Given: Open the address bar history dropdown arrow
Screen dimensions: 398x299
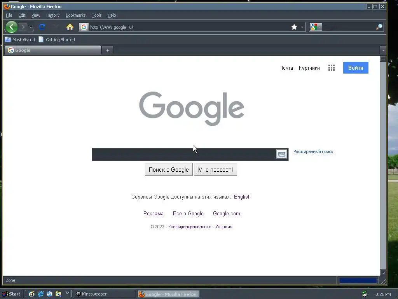Looking at the screenshot, I should (302, 27).
